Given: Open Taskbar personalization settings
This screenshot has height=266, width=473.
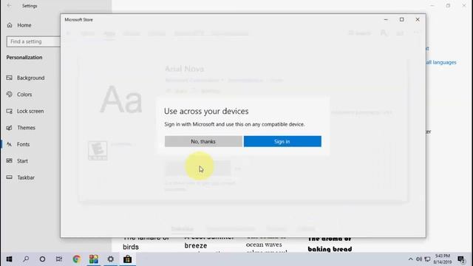Looking at the screenshot, I should tap(26, 177).
